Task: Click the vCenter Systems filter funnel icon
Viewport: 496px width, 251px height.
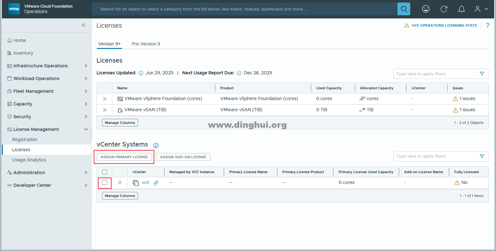Action: (x=482, y=156)
